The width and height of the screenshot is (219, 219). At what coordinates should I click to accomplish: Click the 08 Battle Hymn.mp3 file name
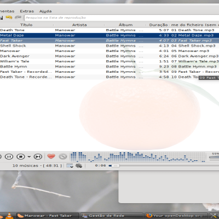click(x=194, y=67)
